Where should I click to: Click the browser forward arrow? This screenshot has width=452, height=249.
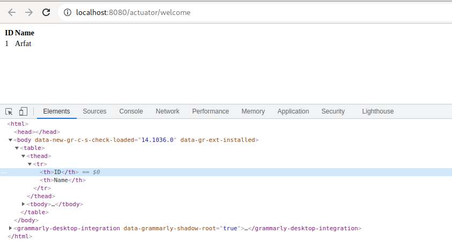(29, 12)
